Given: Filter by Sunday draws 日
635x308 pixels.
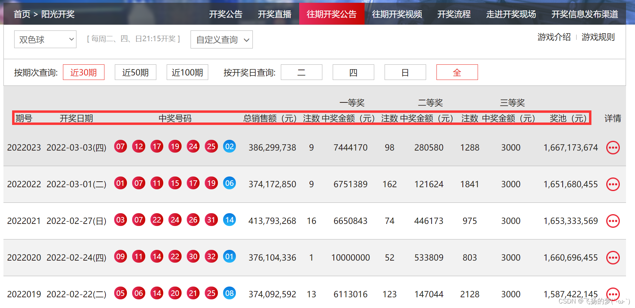Looking at the screenshot, I should (405, 72).
